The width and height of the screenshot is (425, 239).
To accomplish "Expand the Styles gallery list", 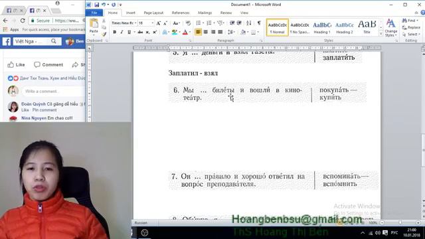I will click(x=381, y=34).
